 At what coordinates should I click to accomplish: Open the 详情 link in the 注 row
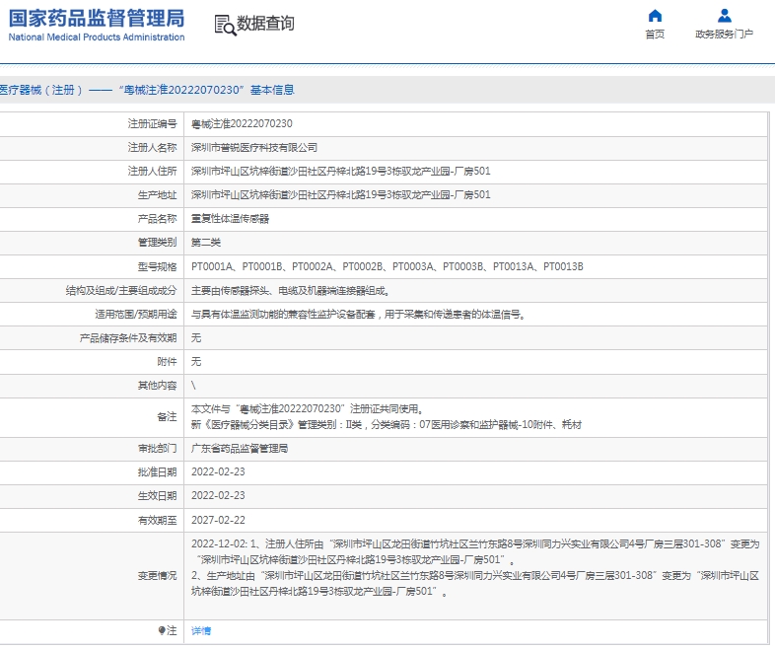coord(200,630)
